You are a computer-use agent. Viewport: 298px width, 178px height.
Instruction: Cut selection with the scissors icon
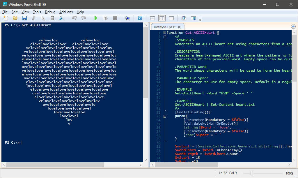tap(34, 18)
